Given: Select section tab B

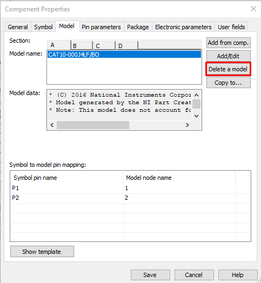Looking at the screenshot, I should 82,46.
